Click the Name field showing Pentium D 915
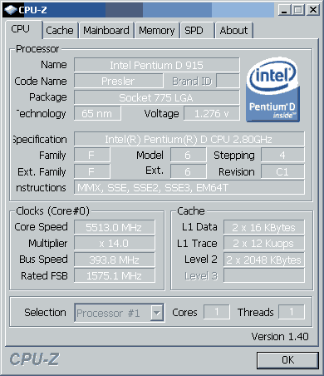Viewport: 324px width, 376px height. pos(157,65)
